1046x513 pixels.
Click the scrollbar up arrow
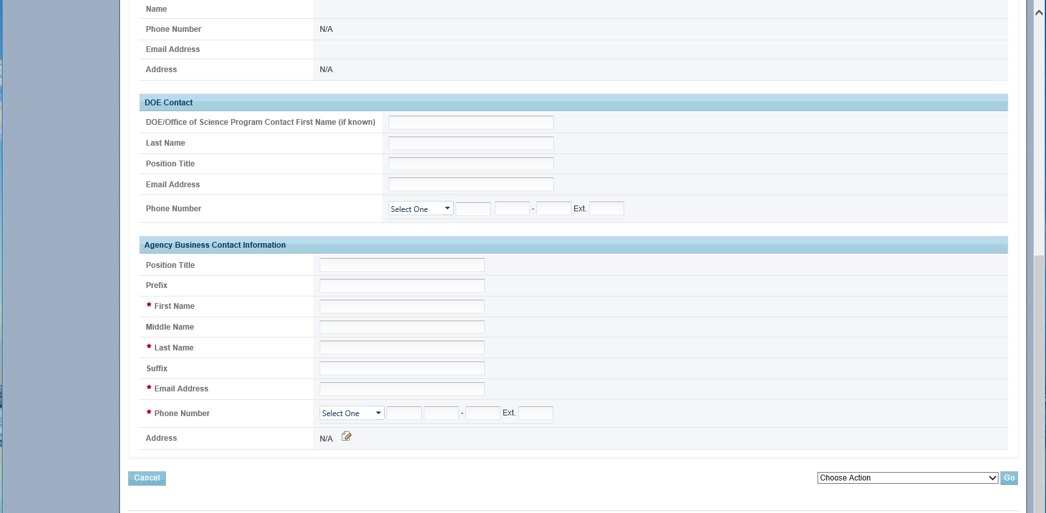pos(1039,12)
